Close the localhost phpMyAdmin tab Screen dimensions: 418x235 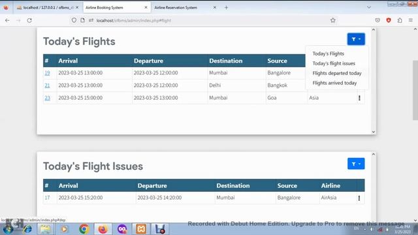point(77,7)
